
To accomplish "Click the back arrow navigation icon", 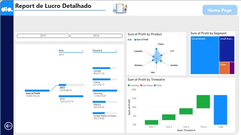I will (8, 126).
